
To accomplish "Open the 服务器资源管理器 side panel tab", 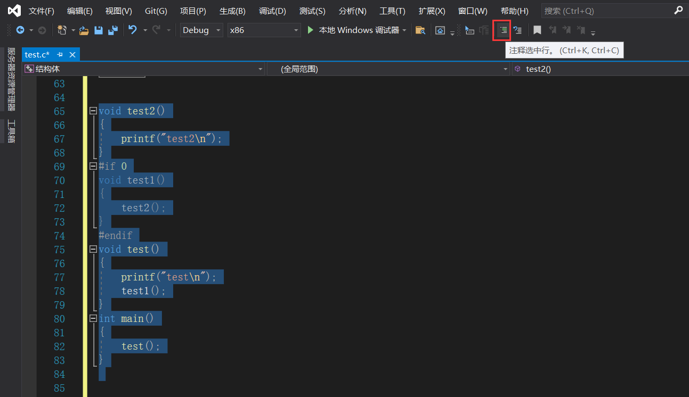I will [x=11, y=79].
